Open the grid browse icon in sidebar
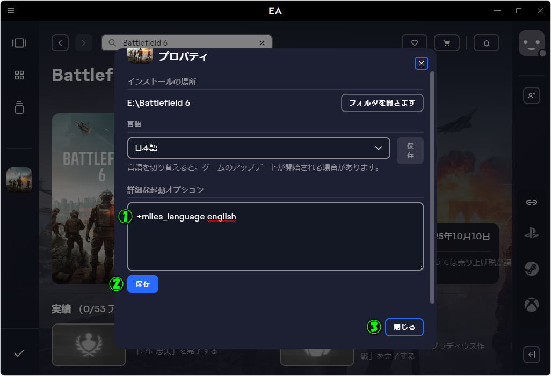 [x=19, y=75]
